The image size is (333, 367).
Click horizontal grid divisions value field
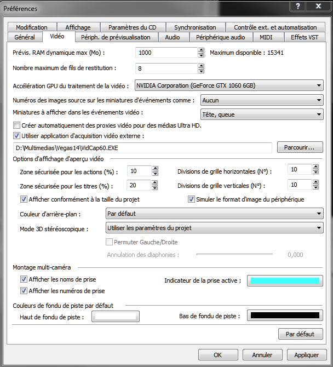pyautogui.click(x=300, y=169)
